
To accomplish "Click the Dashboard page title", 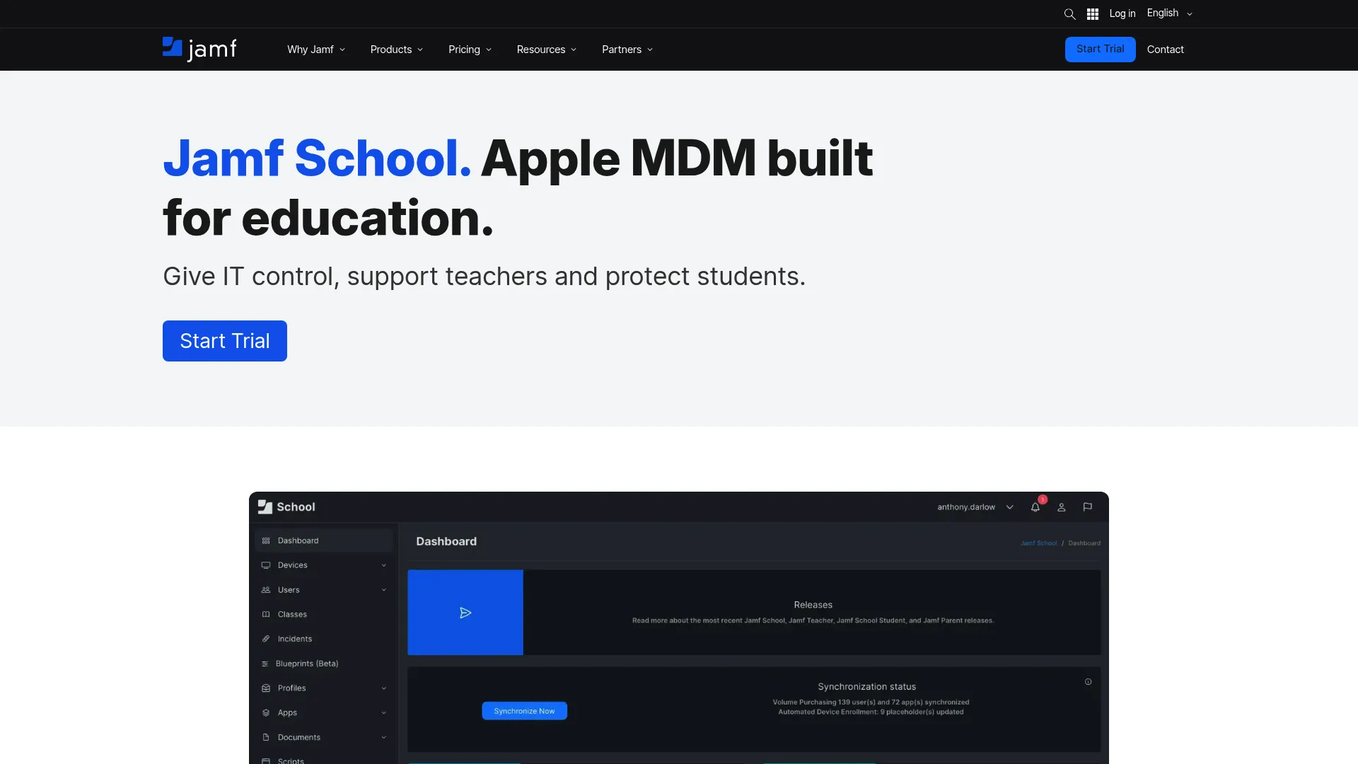I will [446, 541].
